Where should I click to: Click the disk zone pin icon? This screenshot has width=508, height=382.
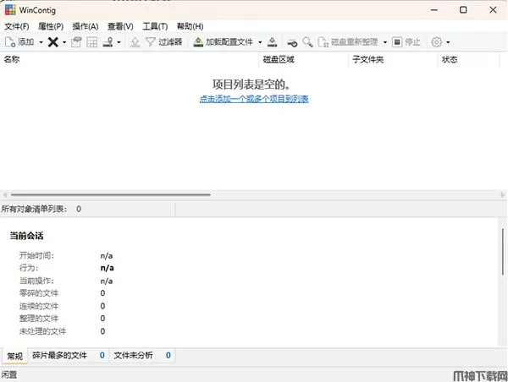108,42
